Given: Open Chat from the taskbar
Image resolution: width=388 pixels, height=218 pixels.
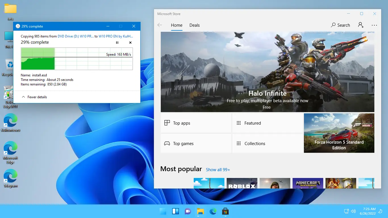Looking at the screenshot, I should point(188,211).
